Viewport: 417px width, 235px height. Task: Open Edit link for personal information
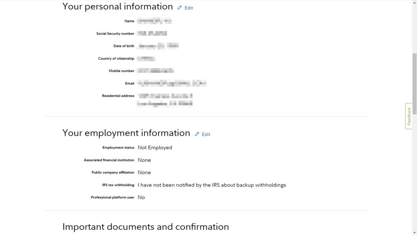189,8
